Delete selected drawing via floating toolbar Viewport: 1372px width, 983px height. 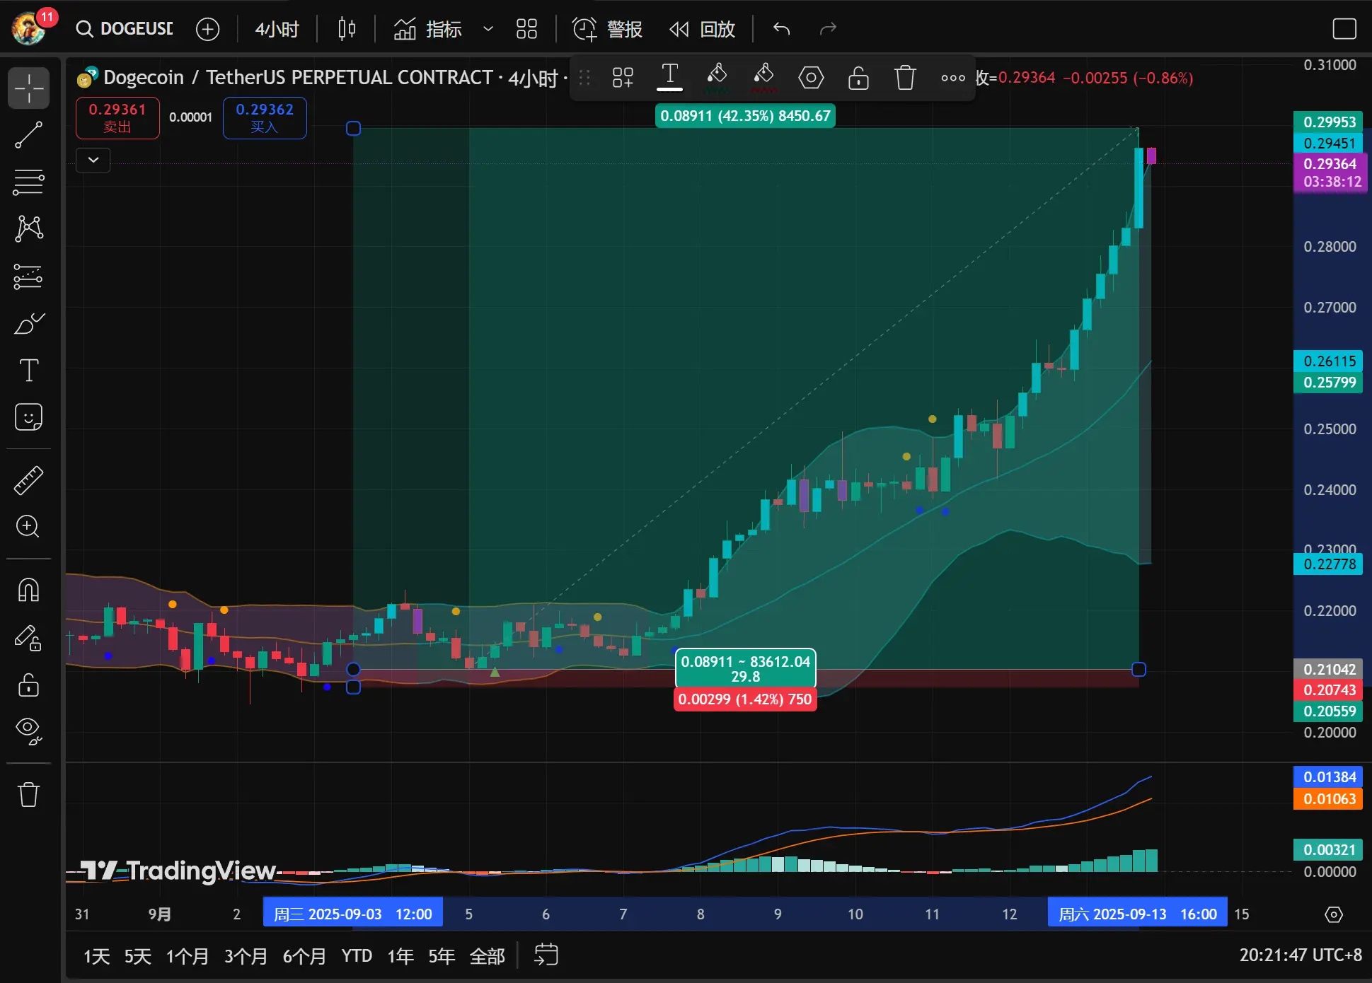coord(905,78)
